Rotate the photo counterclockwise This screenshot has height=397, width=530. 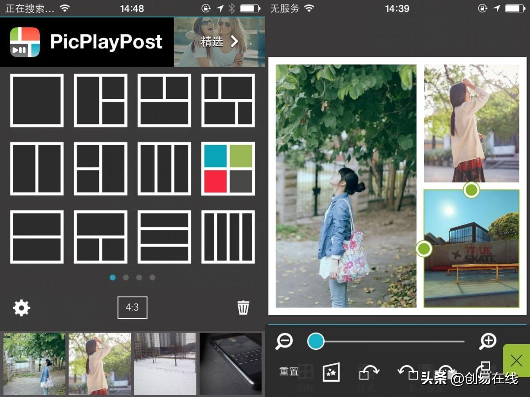408,372
